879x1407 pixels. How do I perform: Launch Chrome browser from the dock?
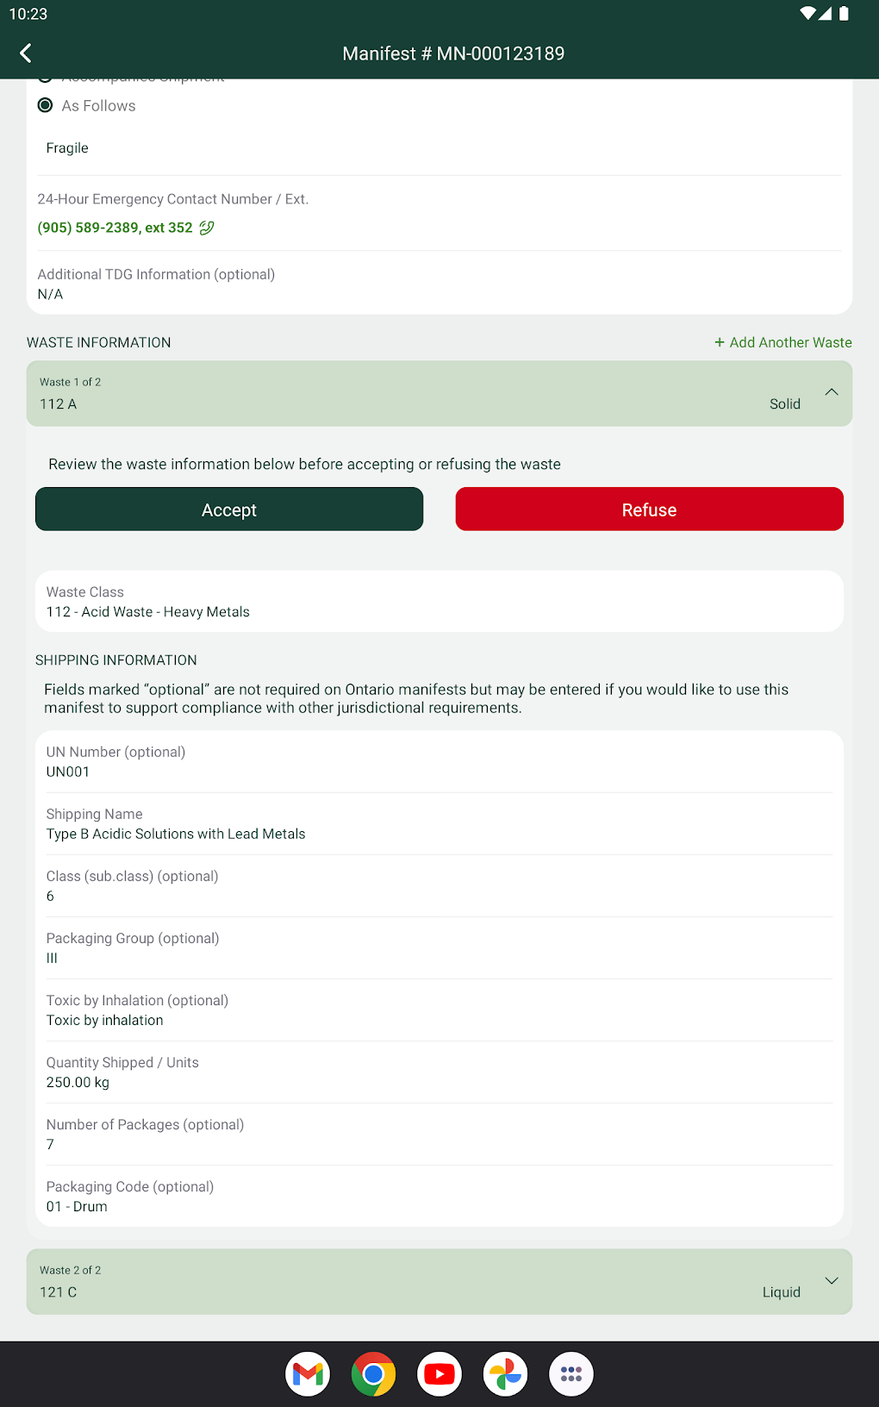373,1373
